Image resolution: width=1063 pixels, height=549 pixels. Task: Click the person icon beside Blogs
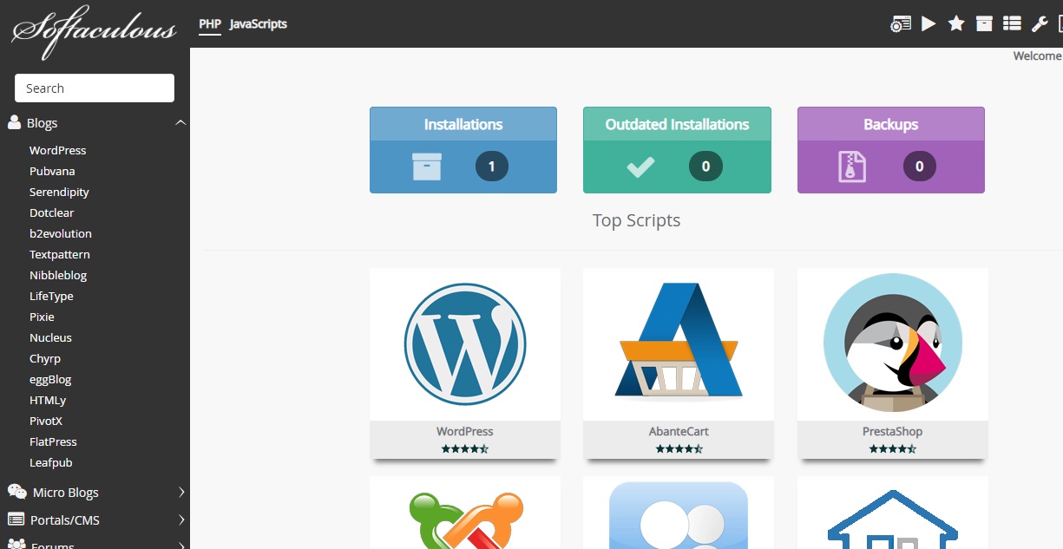[x=14, y=122]
